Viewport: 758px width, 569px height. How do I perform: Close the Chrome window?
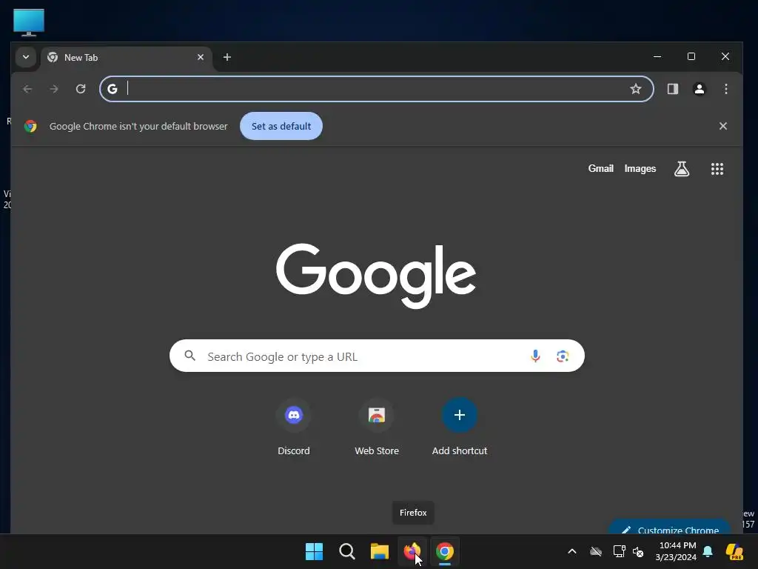[x=725, y=56]
